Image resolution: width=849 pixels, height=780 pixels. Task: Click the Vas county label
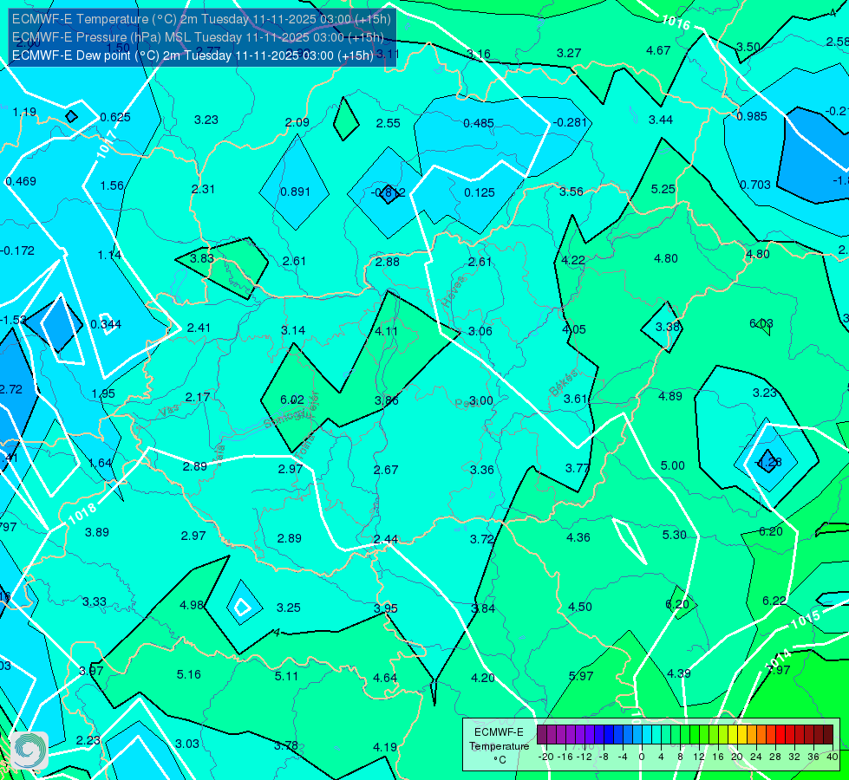(x=169, y=412)
